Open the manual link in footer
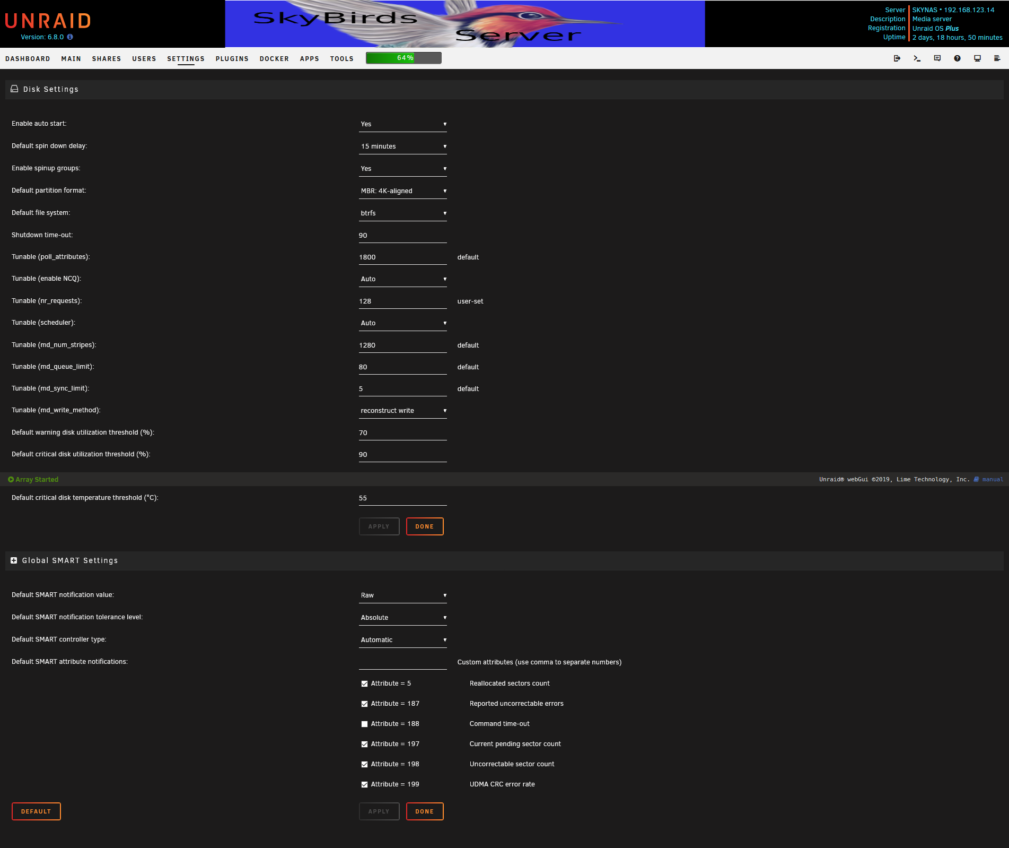This screenshot has width=1009, height=848. click(993, 480)
